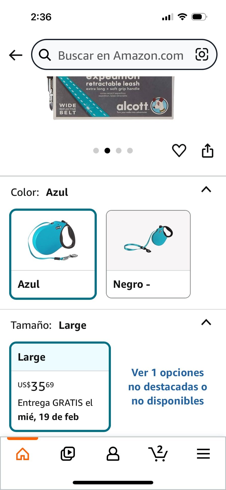
Task: Add product to wish list heart
Action: (x=179, y=150)
